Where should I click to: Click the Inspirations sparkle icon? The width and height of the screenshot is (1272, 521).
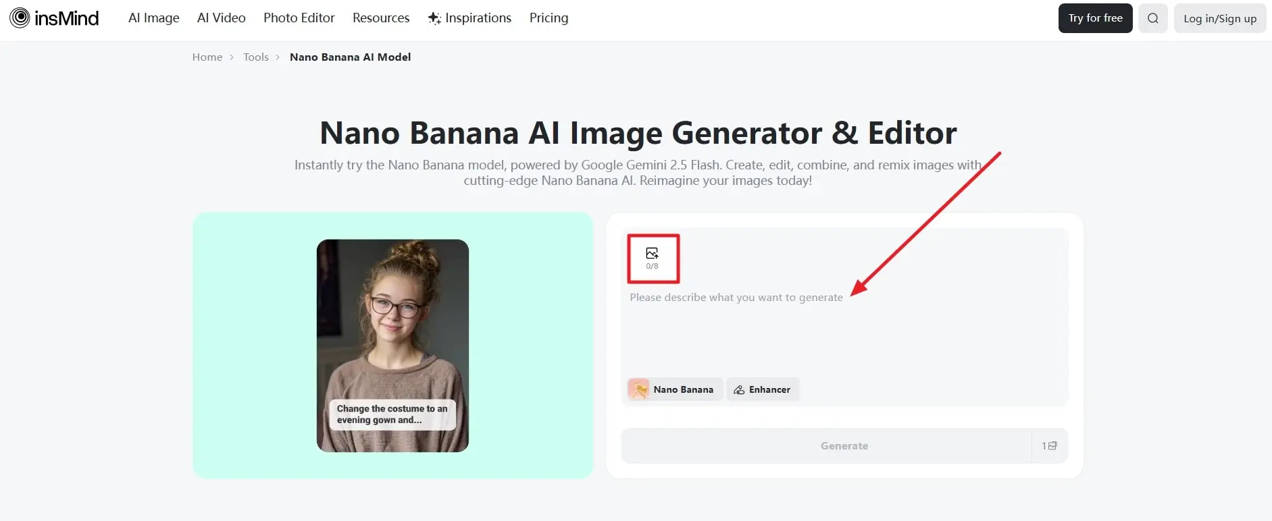pos(434,18)
